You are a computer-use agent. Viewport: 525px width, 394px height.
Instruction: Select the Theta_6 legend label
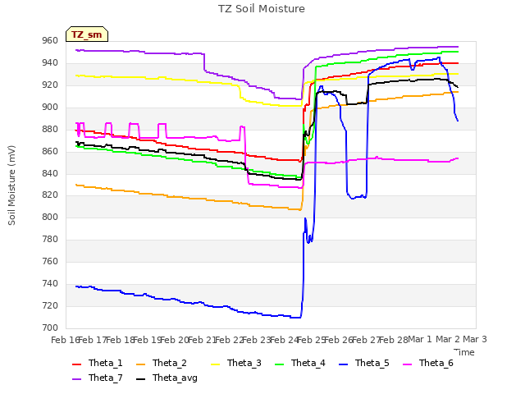pyautogui.click(x=436, y=363)
